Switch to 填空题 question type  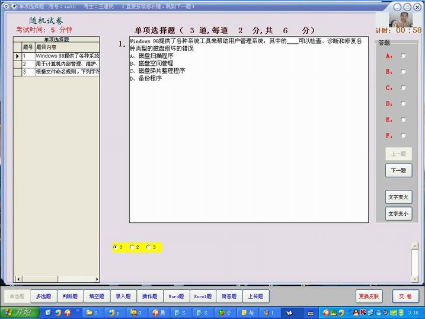click(97, 296)
